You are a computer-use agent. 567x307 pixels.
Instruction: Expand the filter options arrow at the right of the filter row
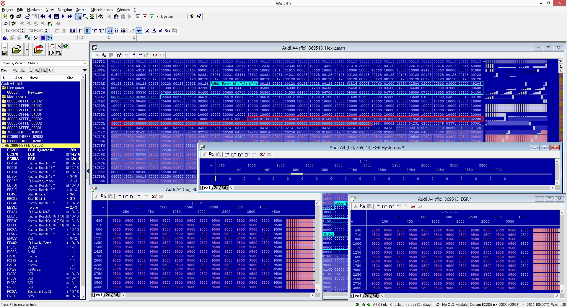[85, 70]
